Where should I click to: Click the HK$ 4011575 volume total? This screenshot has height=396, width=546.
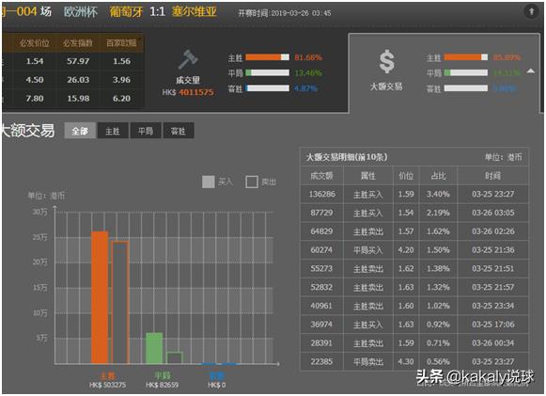[188, 92]
